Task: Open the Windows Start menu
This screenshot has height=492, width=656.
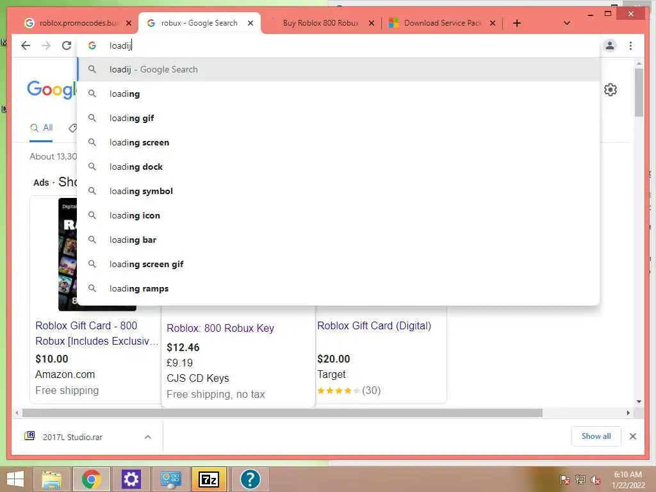Action: (x=15, y=479)
